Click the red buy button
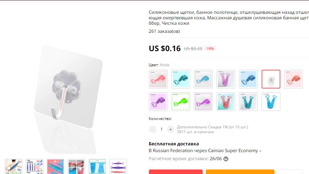Viewport: 309px width, 174px height. pyautogui.click(x=176, y=172)
